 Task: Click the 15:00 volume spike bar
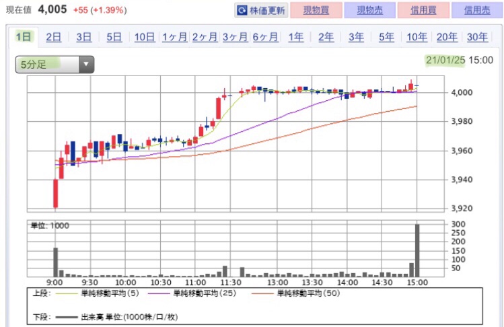(x=417, y=250)
